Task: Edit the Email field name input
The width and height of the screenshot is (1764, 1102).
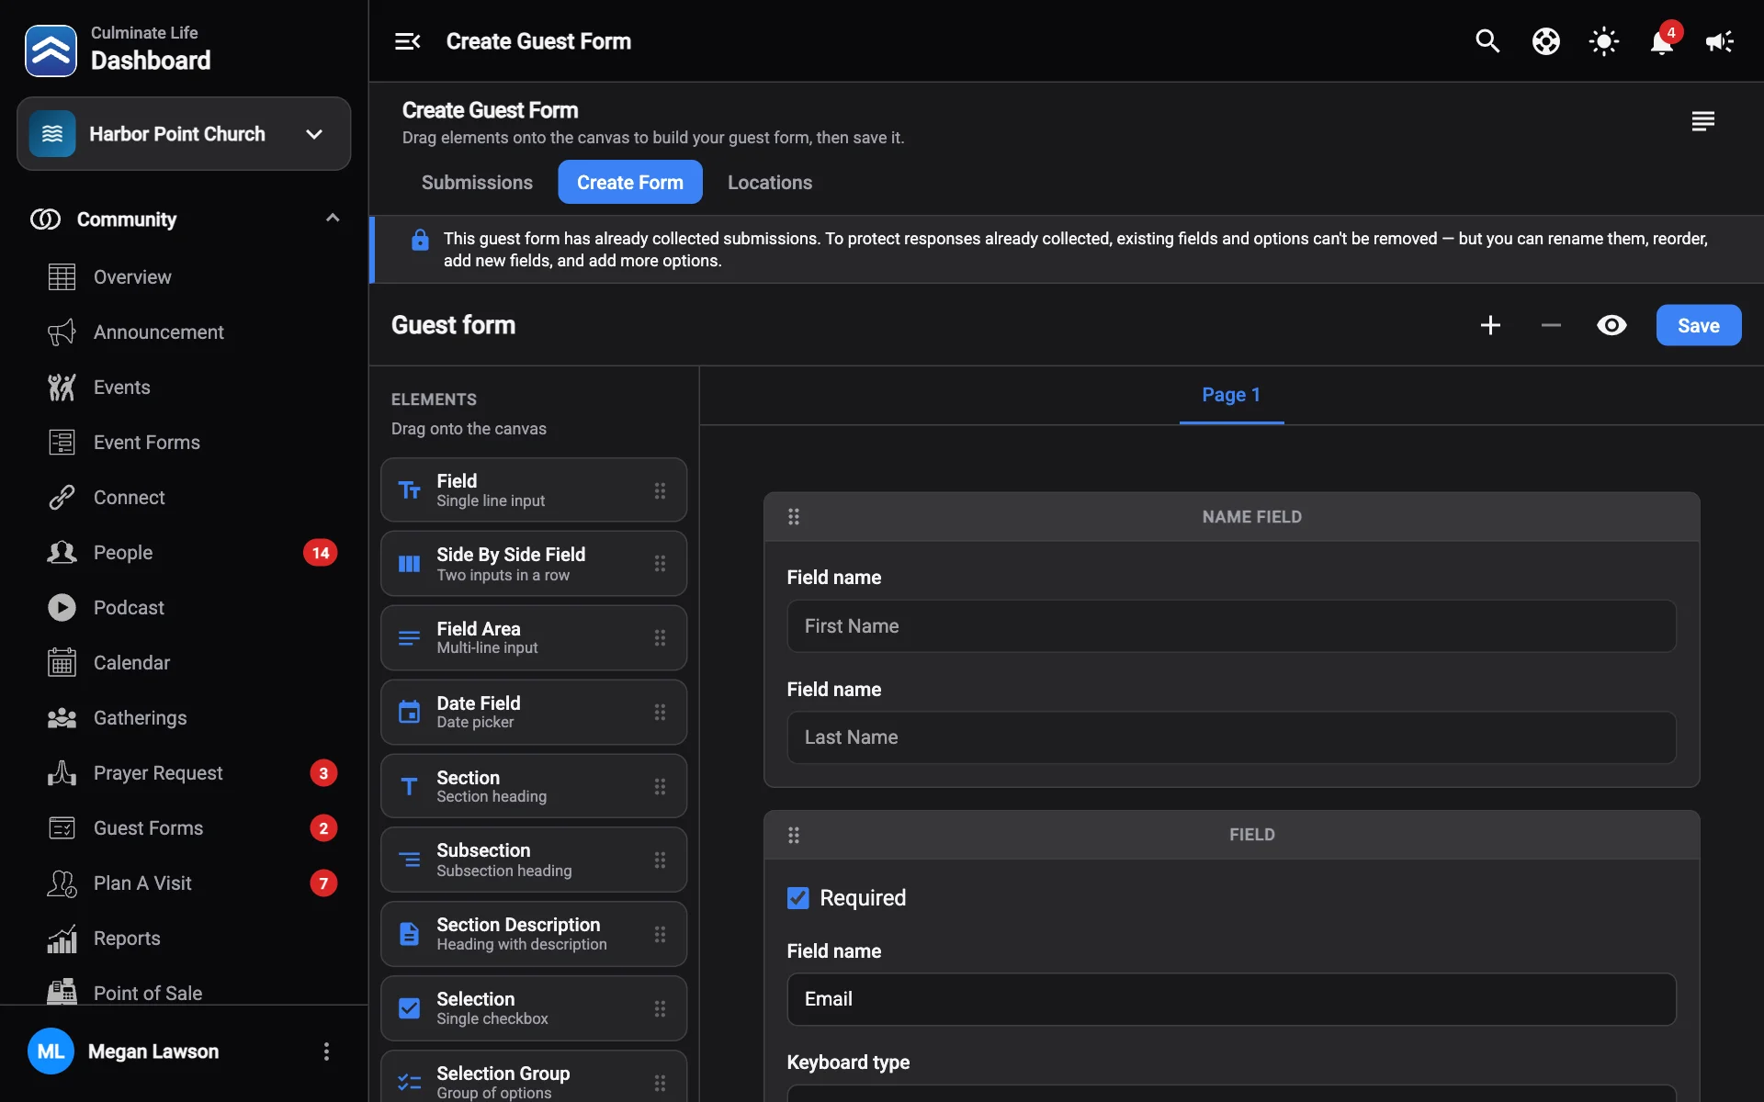Action: [1231, 999]
